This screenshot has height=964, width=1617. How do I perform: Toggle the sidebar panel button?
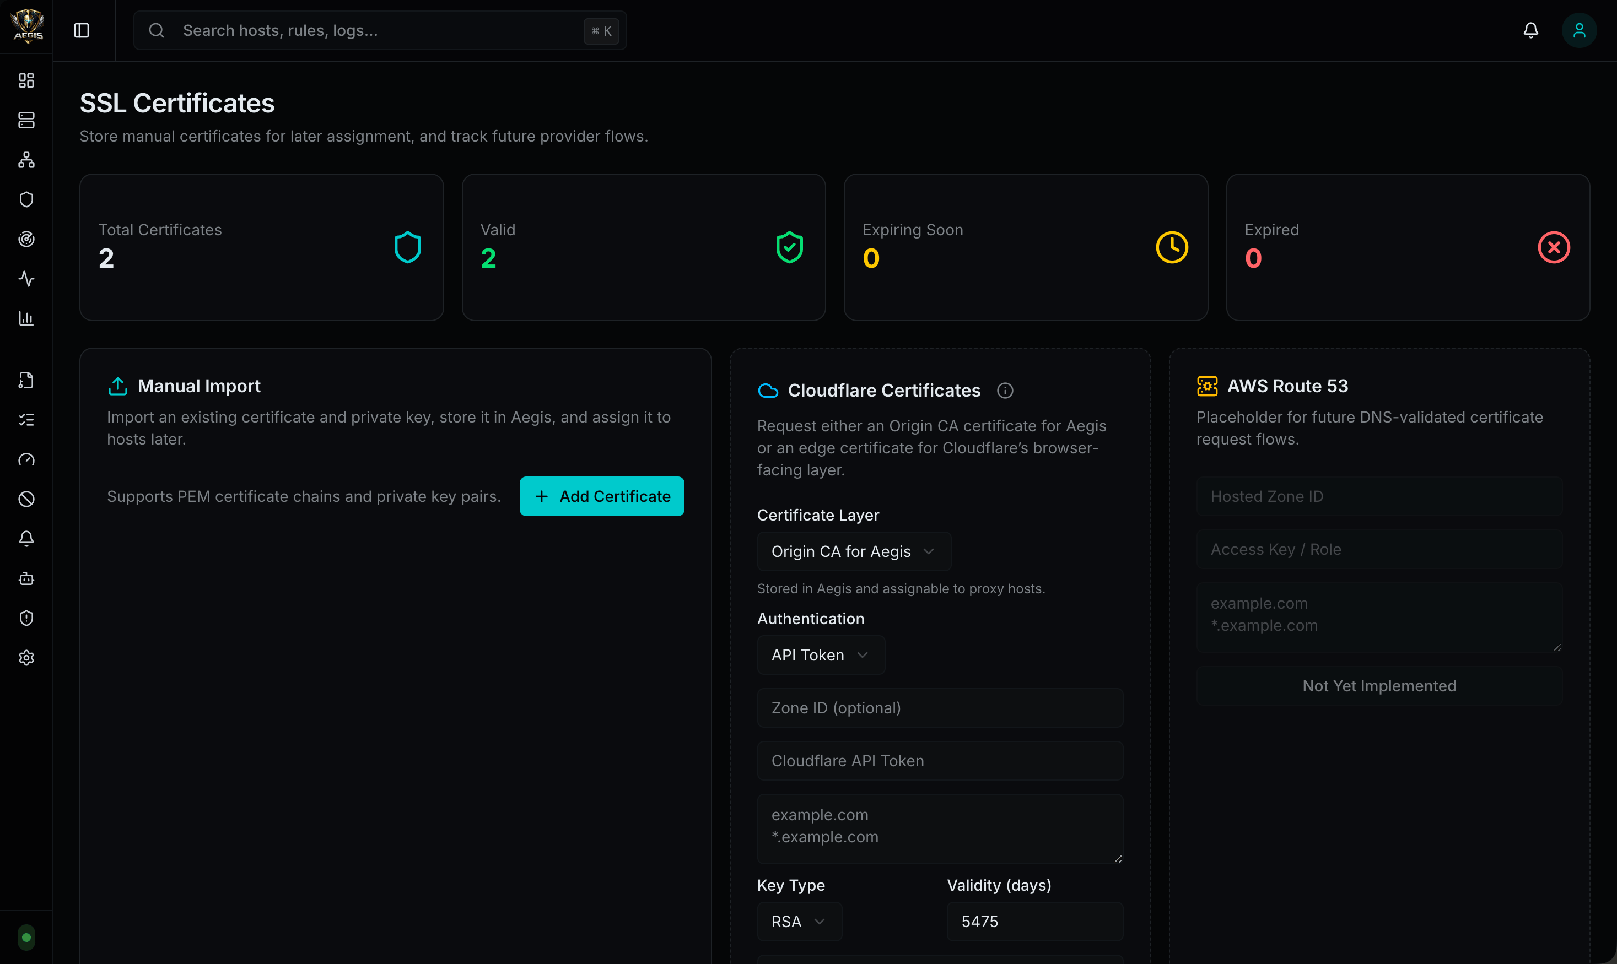(x=81, y=30)
